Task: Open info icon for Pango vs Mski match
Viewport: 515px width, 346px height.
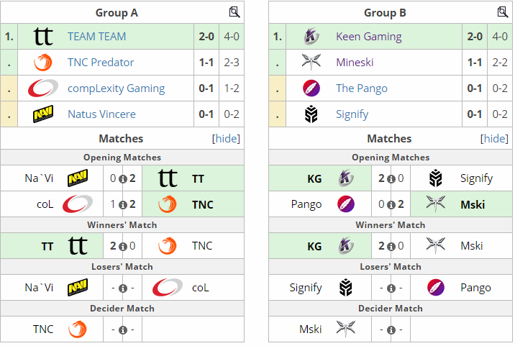Action: tap(391, 205)
